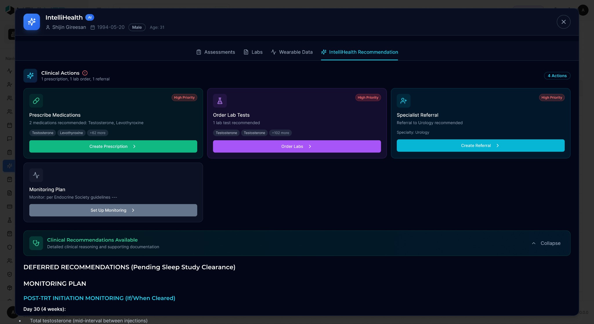Close the IntelliHealth dialog

point(563,22)
